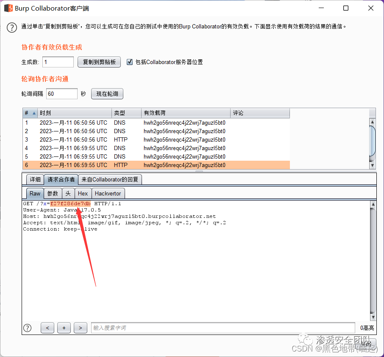Go to previous search match with < button

(x=47, y=328)
